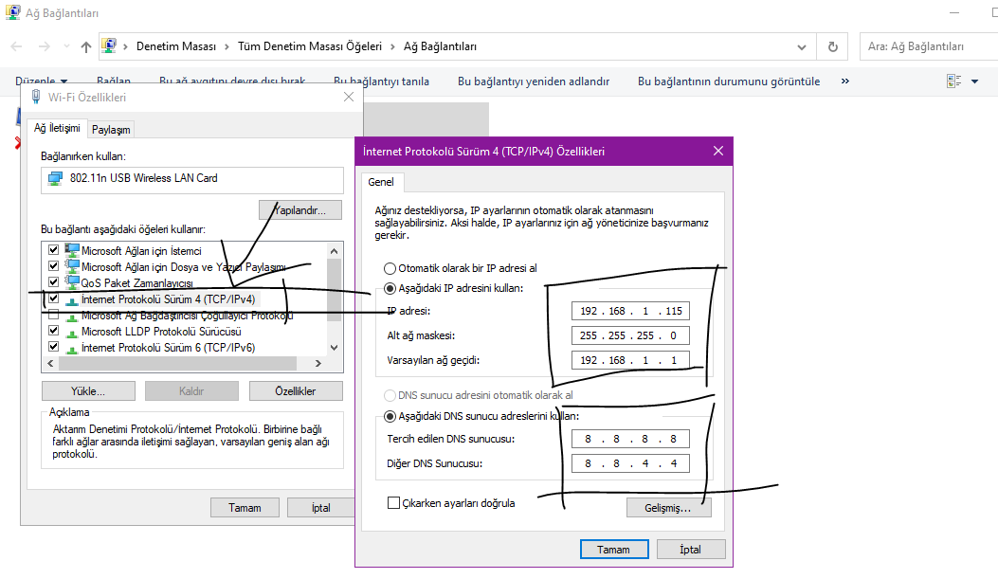
Task: Switch to the Paylaşım tab
Action: [x=111, y=129]
